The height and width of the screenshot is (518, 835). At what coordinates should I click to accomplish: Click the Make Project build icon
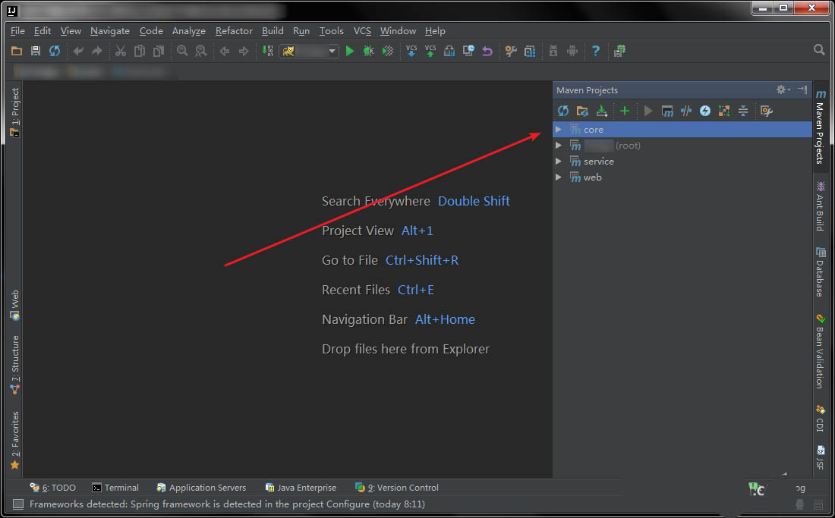[267, 51]
